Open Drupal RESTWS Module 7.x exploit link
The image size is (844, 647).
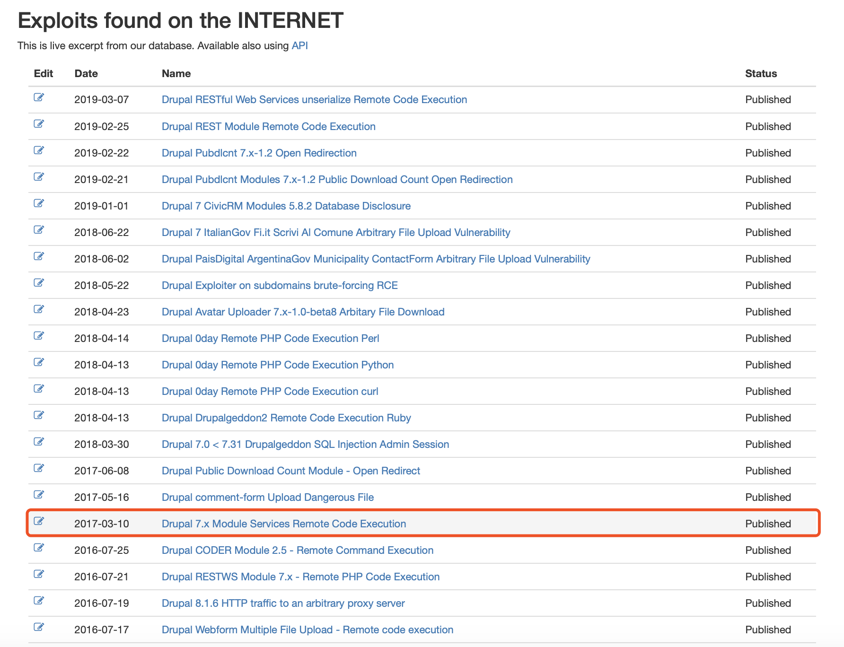pos(300,577)
